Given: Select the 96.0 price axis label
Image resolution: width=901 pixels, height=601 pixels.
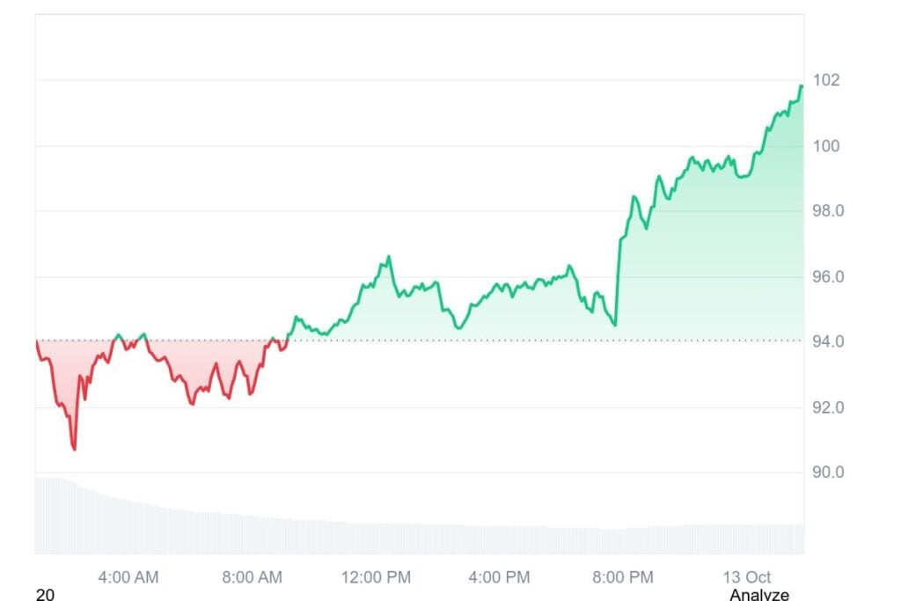Looking at the screenshot, I should [x=827, y=277].
